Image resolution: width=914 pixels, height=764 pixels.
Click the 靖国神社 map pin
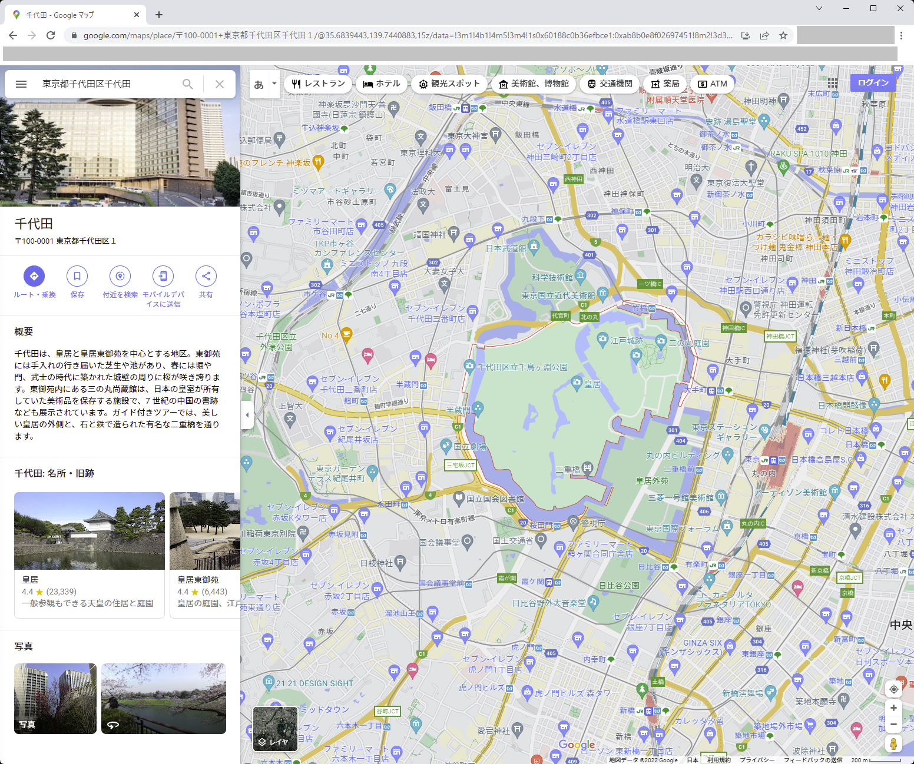tap(453, 232)
